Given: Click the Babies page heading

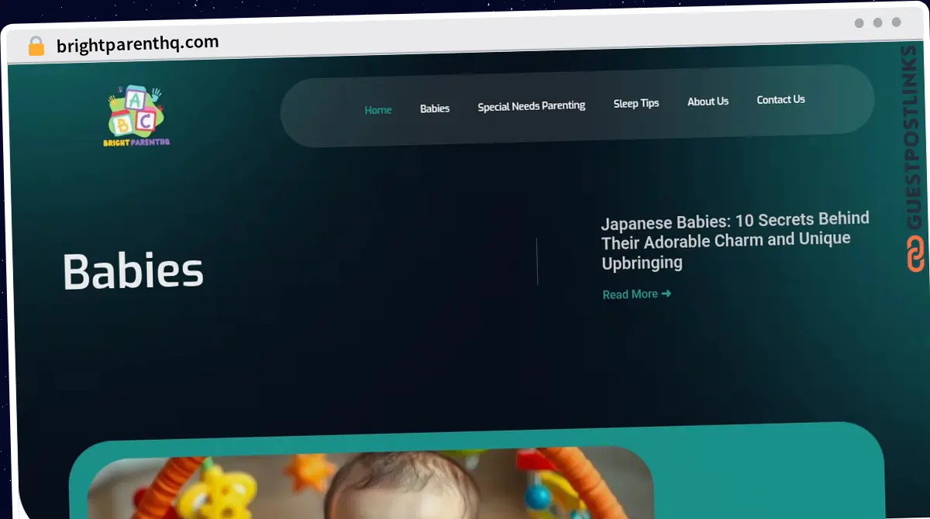Looking at the screenshot, I should [133, 270].
